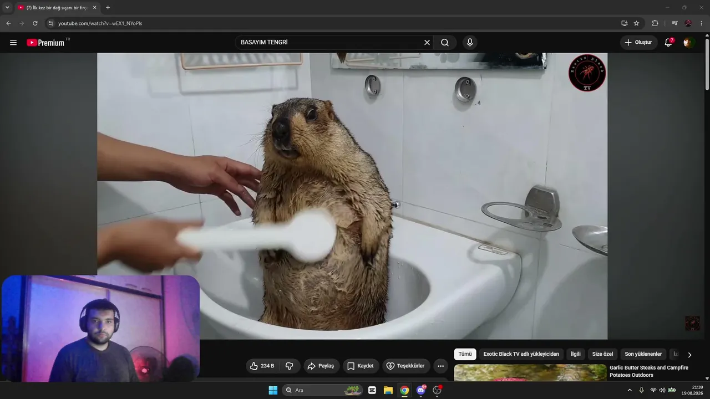Open YouTube notifications bell
Viewport: 710px width, 399px height.
(x=668, y=43)
